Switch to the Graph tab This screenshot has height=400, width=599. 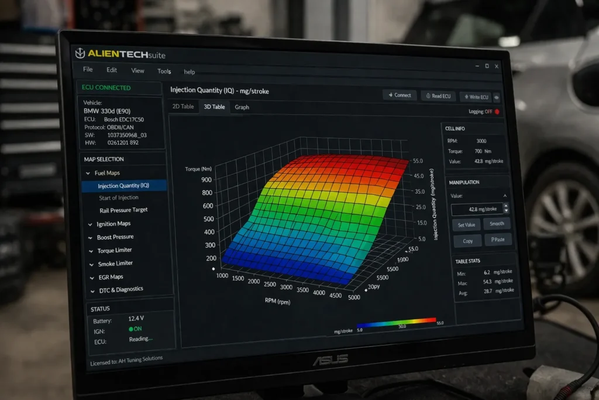point(242,107)
